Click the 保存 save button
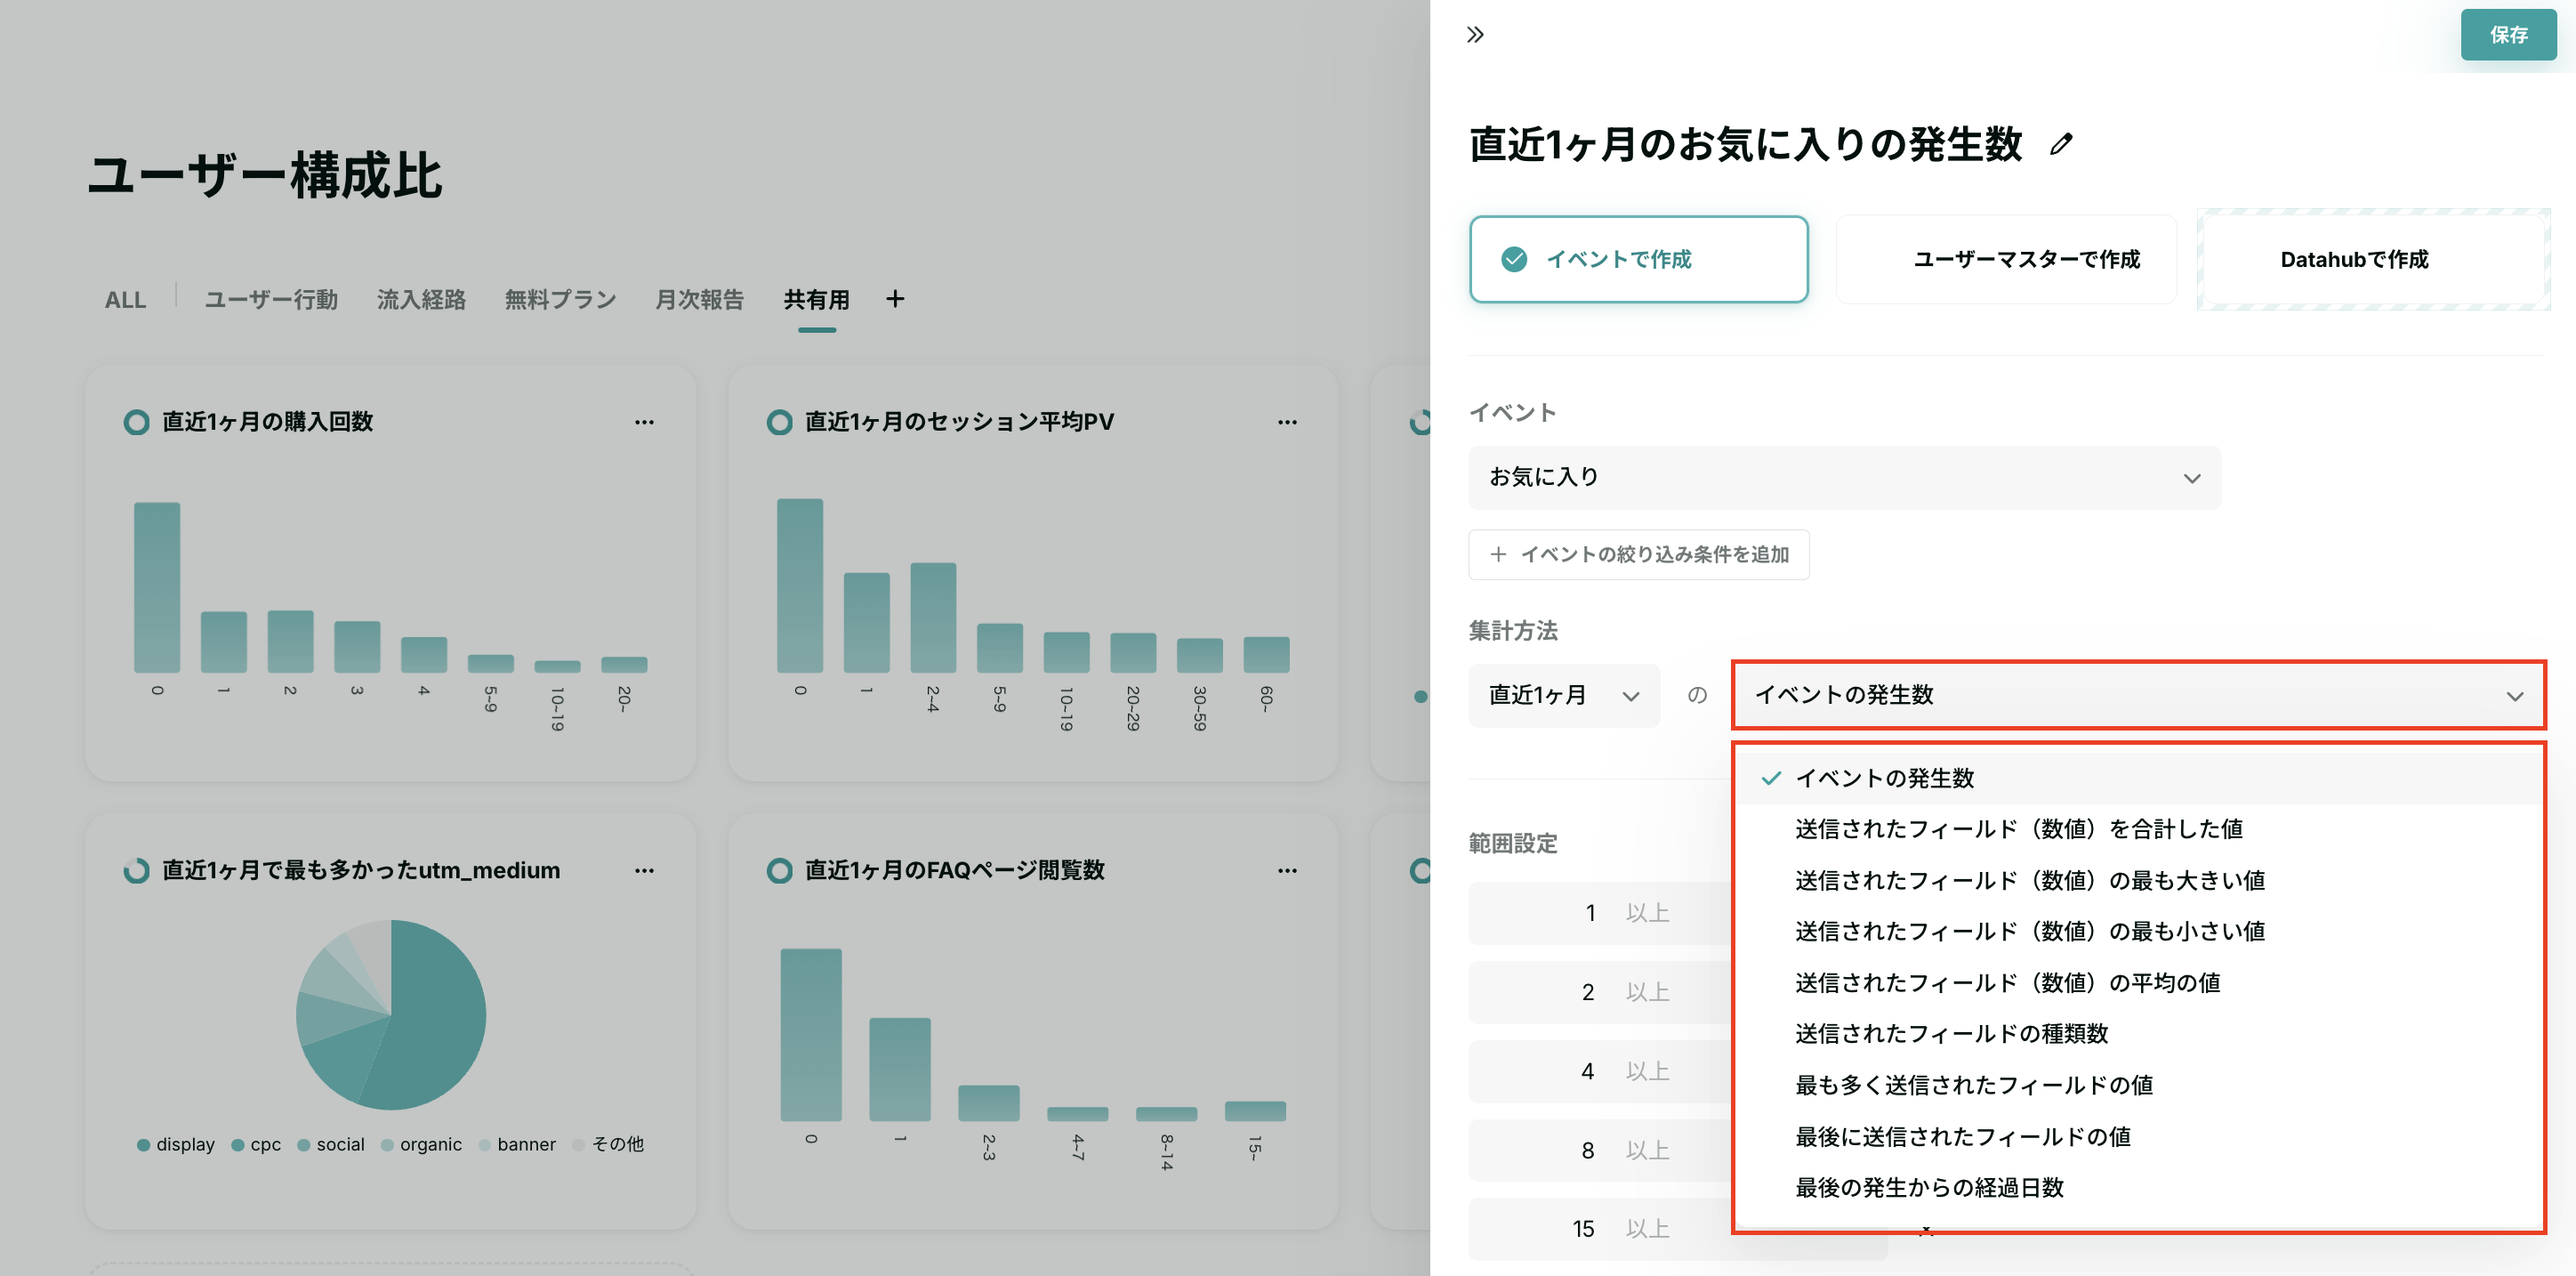 (x=2508, y=35)
